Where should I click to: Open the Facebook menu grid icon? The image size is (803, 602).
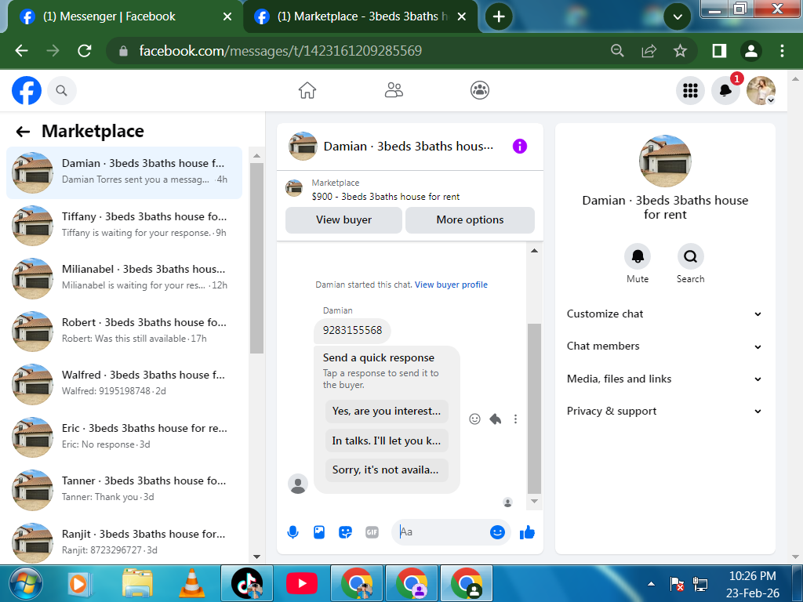click(690, 91)
